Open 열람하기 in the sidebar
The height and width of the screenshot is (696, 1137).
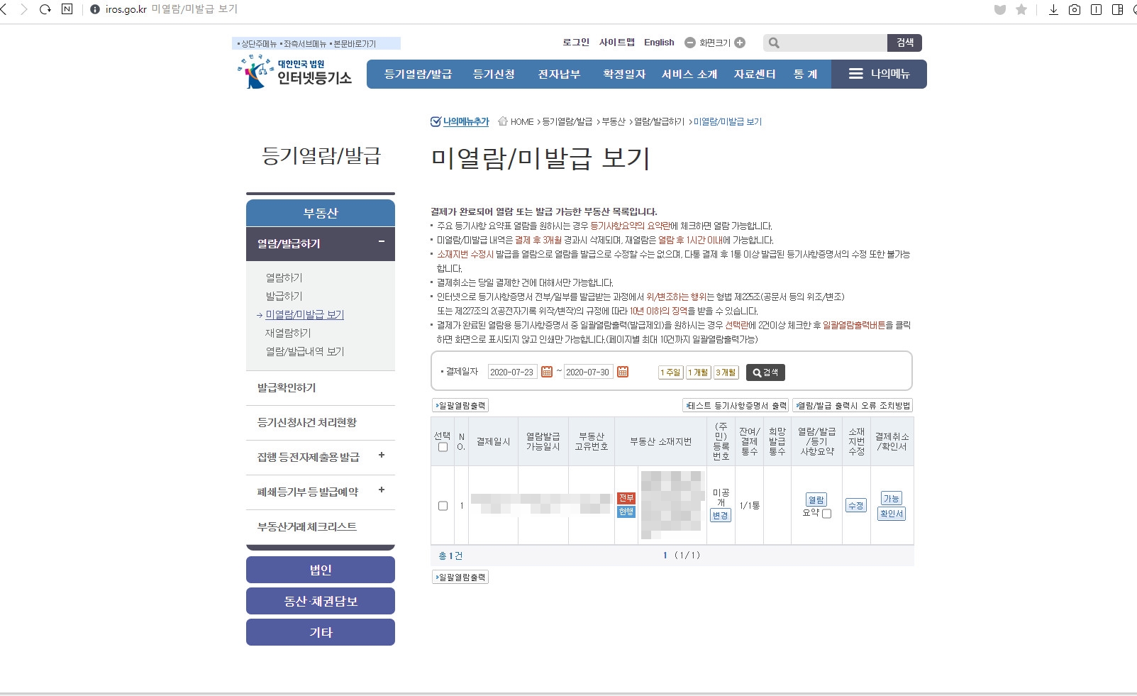[x=284, y=277]
